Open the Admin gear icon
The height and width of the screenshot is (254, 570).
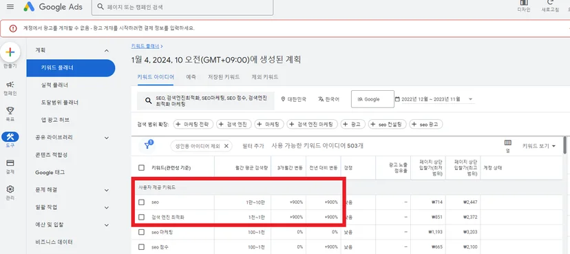[x=10, y=189]
